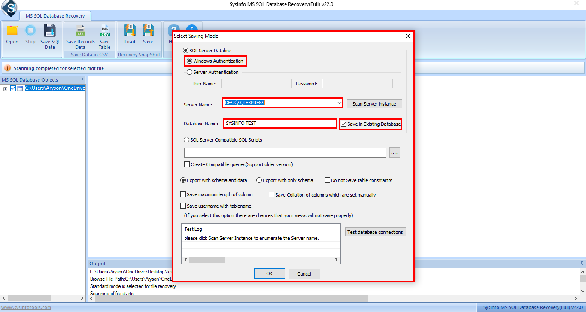Viewport: 586px width, 312px height.
Task: Open the Server Name dropdown
Action: [x=339, y=103]
